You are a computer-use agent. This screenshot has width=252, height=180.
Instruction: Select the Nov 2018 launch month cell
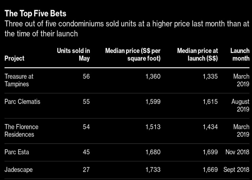click(x=237, y=152)
